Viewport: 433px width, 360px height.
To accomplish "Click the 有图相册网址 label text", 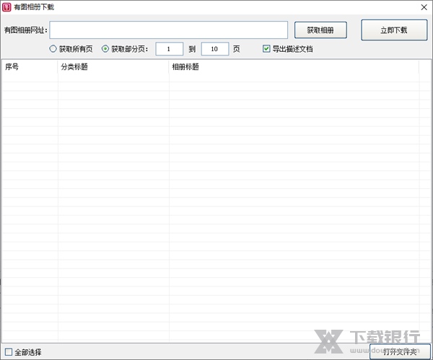I will click(25, 30).
